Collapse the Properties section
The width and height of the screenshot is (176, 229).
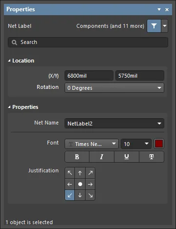[x=9, y=107]
